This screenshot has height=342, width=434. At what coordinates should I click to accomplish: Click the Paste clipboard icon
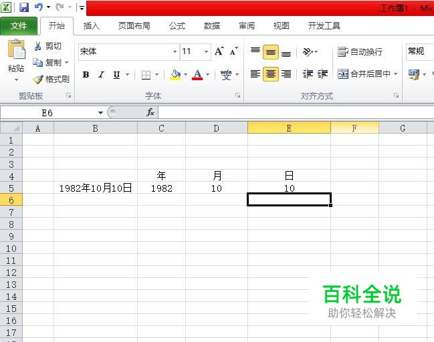coord(16,49)
